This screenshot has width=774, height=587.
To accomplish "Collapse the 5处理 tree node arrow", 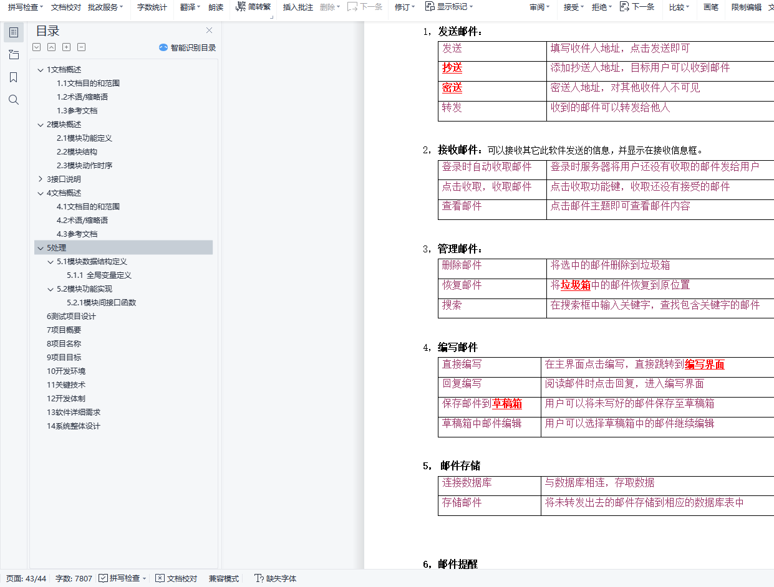I will [41, 248].
